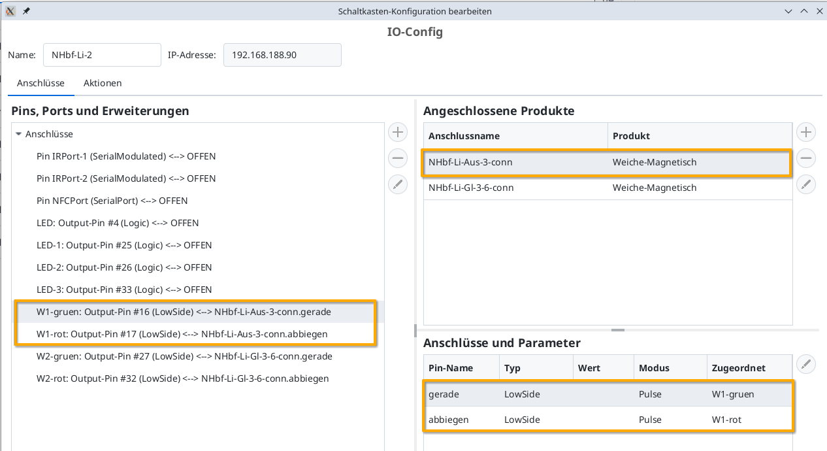Remove selected pin using minus icon
This screenshot has height=451, width=827.
[x=398, y=158]
